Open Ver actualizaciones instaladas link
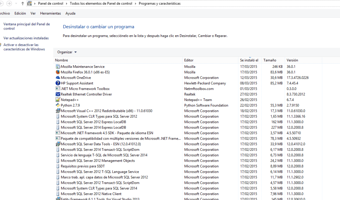 tap(26, 38)
